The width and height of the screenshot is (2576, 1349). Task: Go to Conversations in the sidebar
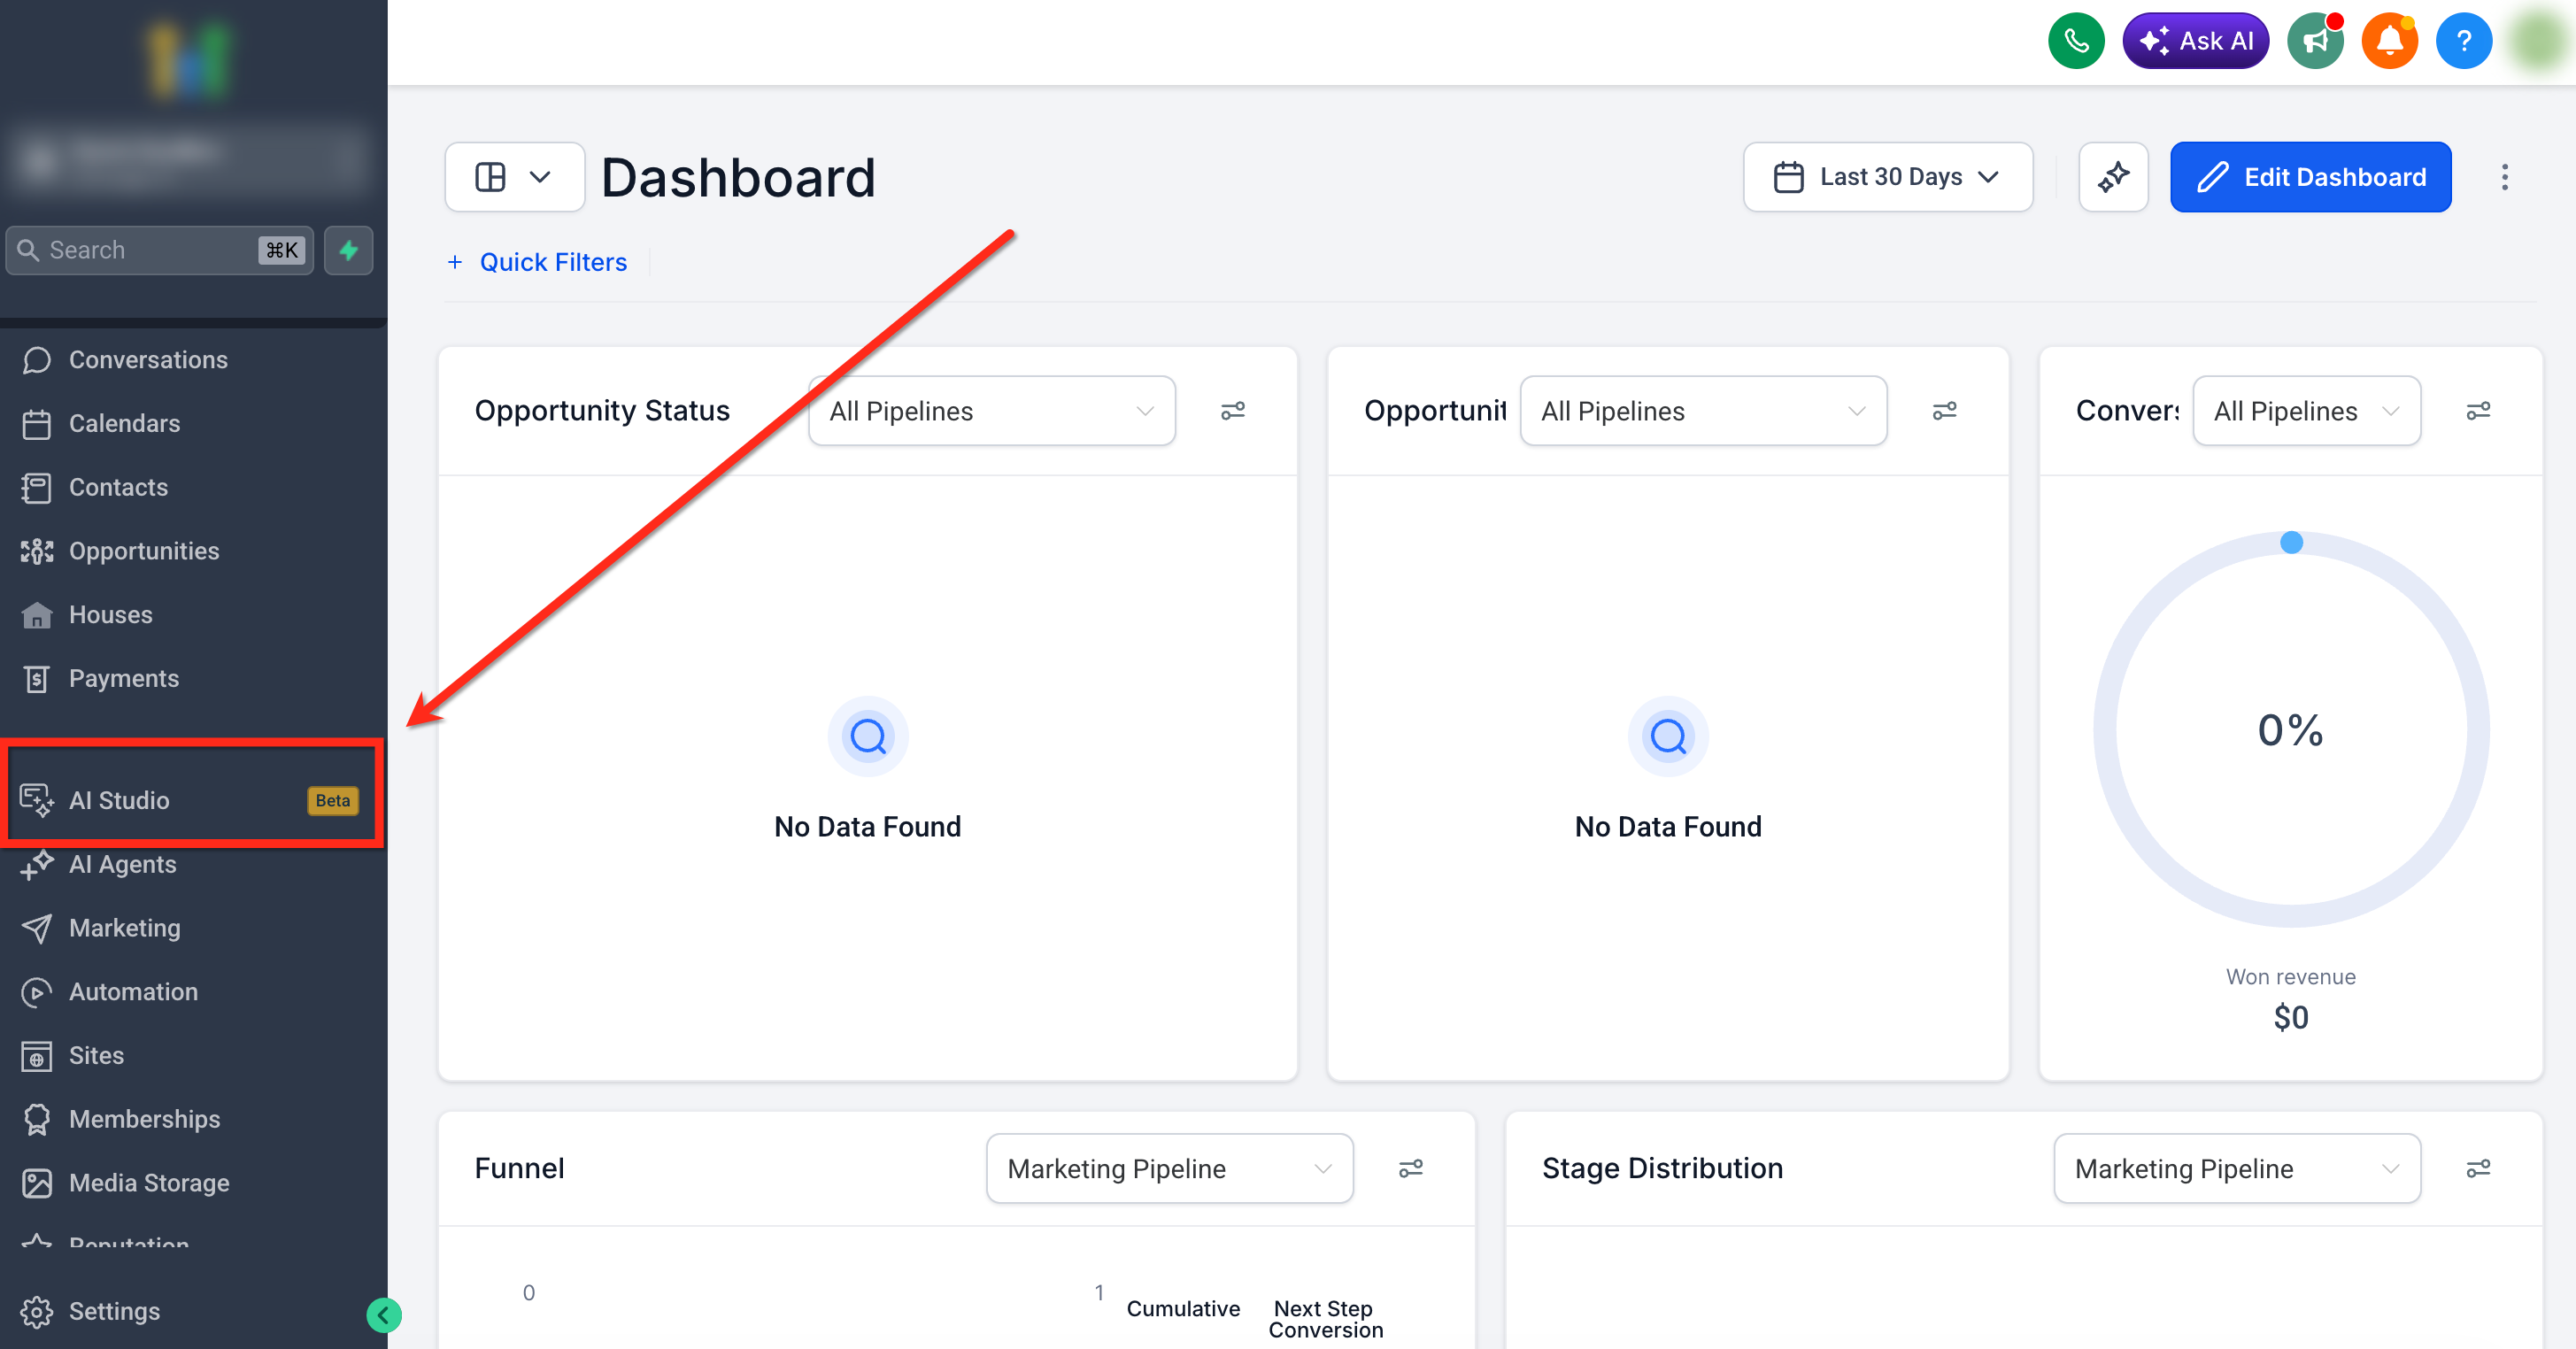coord(148,360)
